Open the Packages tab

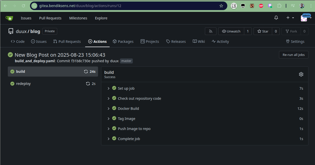coord(123,42)
